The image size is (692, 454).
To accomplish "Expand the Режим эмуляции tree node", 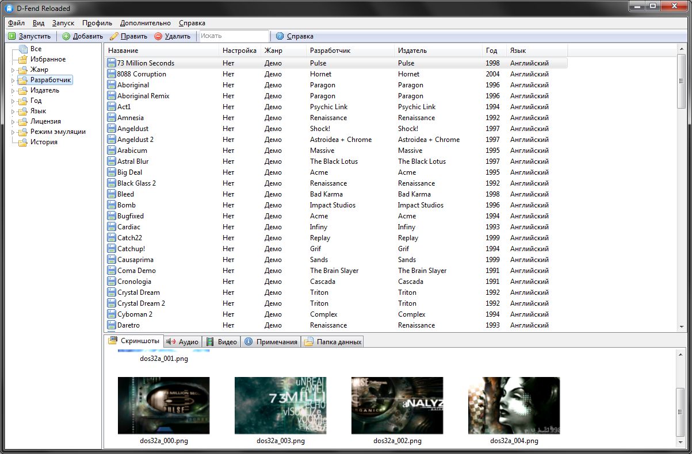I will (13, 132).
